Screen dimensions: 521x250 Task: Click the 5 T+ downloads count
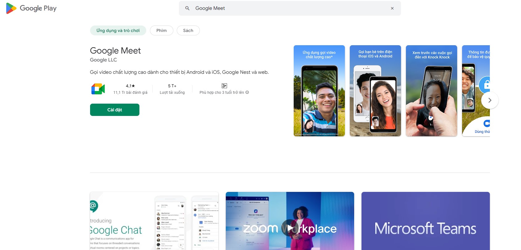pos(172,86)
